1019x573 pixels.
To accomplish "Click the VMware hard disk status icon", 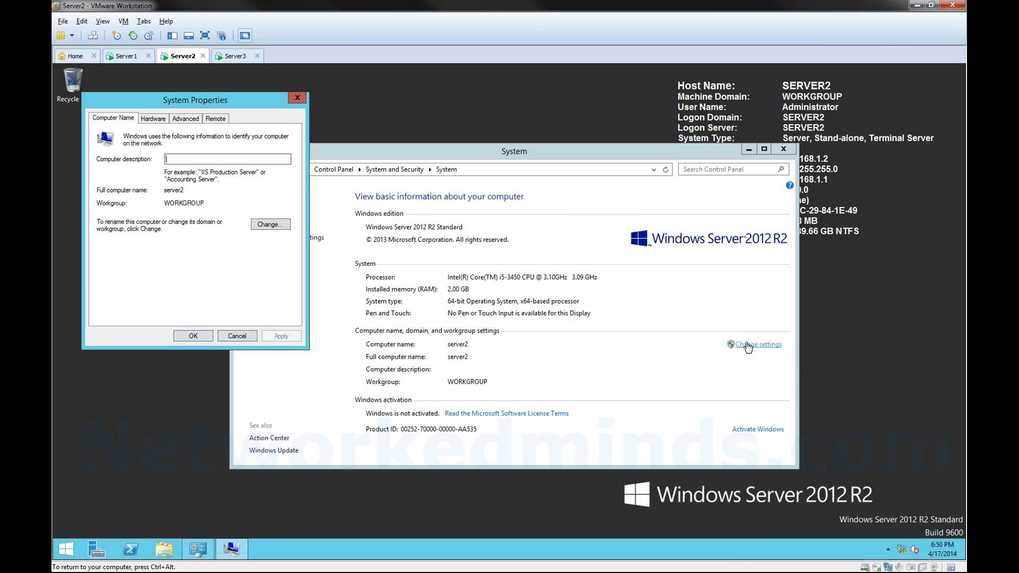I will pos(865,567).
